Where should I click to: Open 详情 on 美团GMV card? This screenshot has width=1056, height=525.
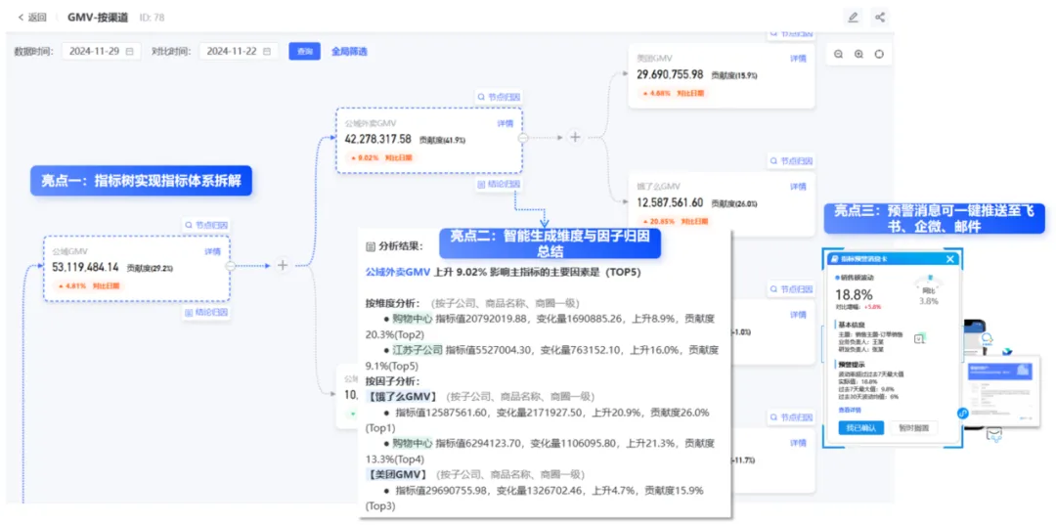pos(798,59)
